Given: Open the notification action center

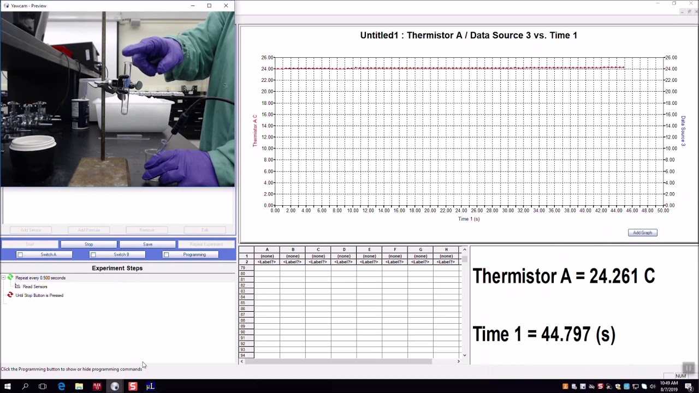Looking at the screenshot, I should [689, 386].
